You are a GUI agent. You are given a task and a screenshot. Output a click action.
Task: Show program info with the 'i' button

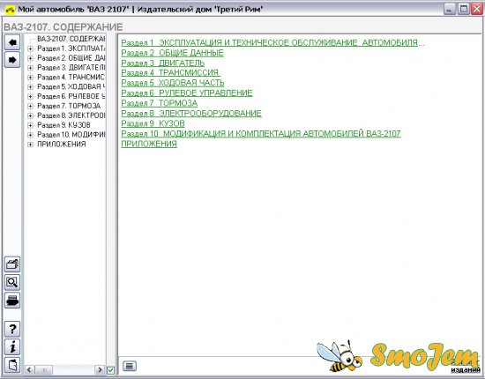coord(12,347)
